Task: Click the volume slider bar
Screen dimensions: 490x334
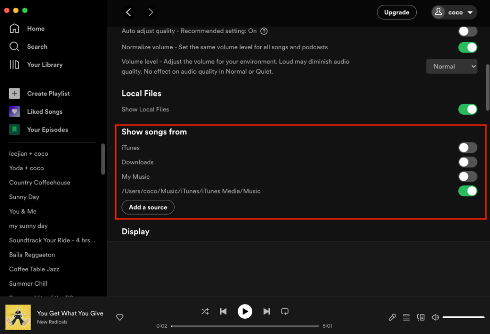Action: click(463, 317)
